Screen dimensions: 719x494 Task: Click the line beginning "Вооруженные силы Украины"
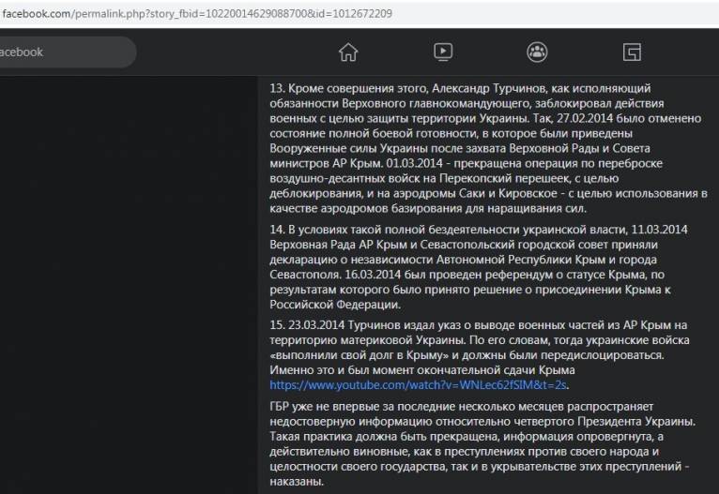(x=459, y=148)
